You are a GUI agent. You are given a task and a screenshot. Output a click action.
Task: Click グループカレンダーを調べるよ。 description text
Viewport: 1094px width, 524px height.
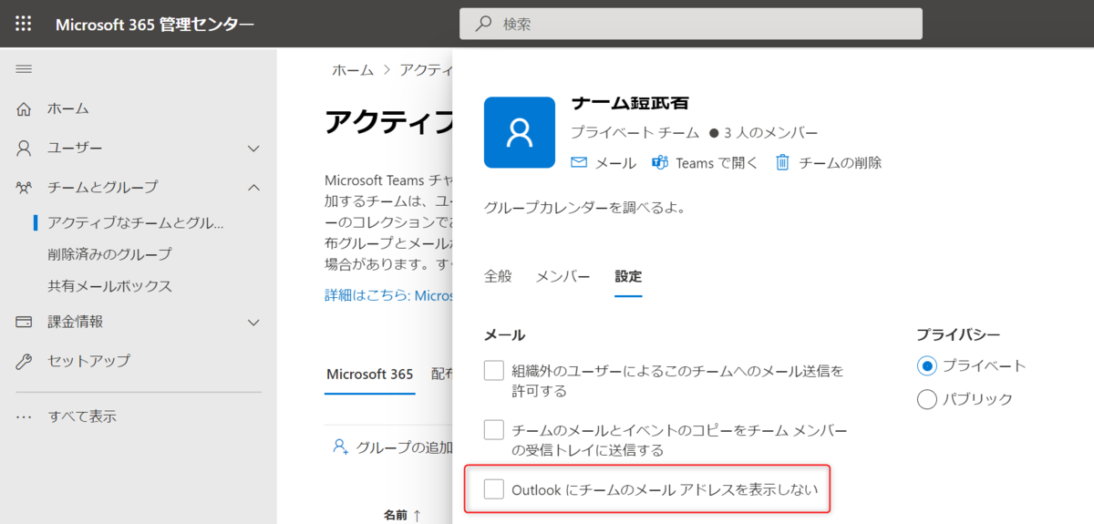(584, 207)
